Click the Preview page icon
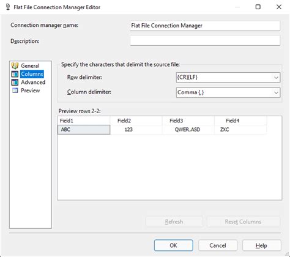 point(15,91)
